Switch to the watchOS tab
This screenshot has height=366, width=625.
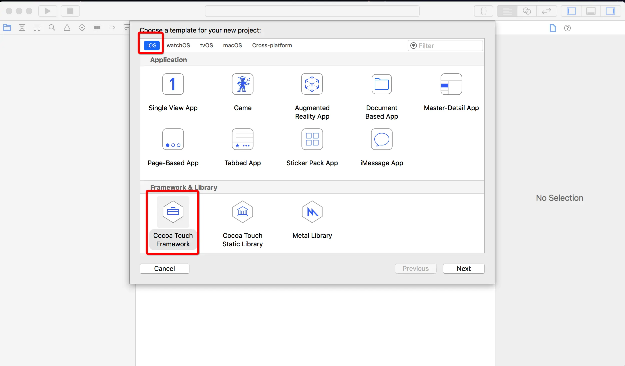[x=178, y=45]
